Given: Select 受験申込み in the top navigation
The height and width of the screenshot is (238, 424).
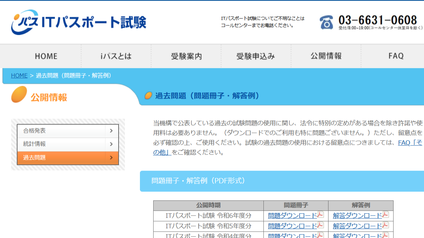Looking at the screenshot, I should [256, 56].
